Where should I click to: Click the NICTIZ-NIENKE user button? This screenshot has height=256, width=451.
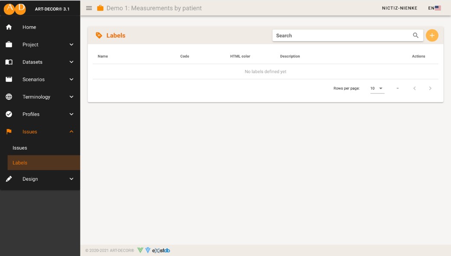tap(399, 8)
